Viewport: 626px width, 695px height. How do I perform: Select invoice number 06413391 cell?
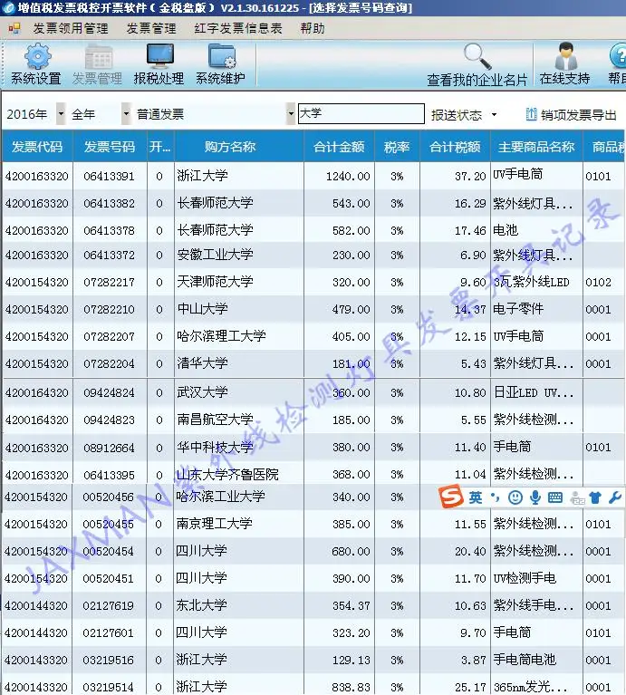(109, 176)
